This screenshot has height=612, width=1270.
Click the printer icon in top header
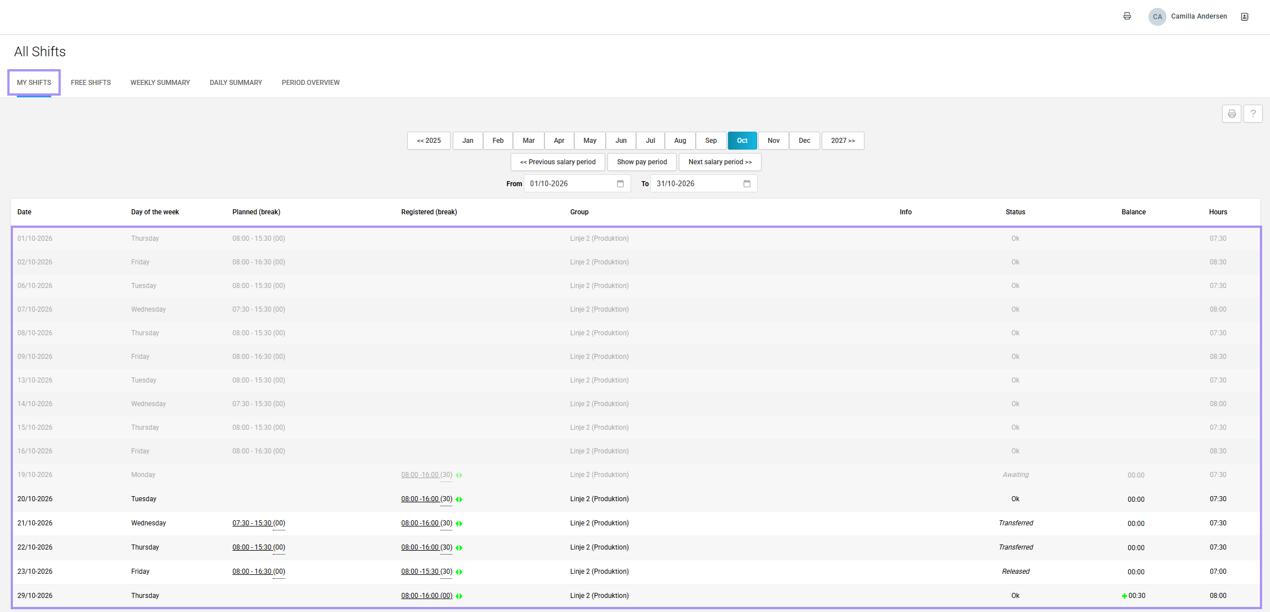[1127, 16]
